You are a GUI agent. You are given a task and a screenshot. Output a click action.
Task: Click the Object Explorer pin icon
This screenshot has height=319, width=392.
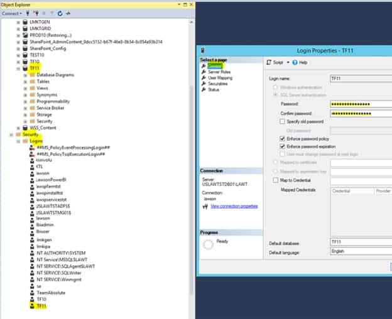click(x=185, y=4)
